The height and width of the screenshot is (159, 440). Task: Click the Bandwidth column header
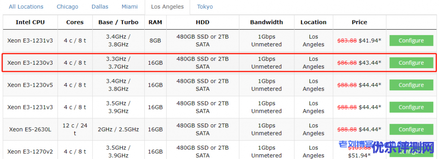pyautogui.click(x=266, y=22)
